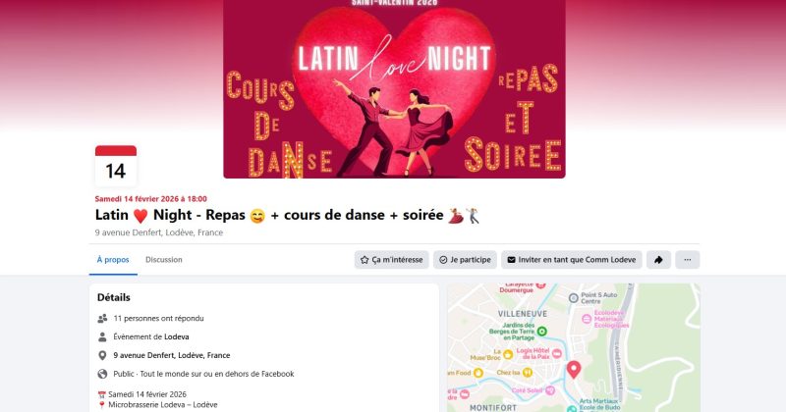Click the share arrow button
This screenshot has height=412, width=786.
658,260
